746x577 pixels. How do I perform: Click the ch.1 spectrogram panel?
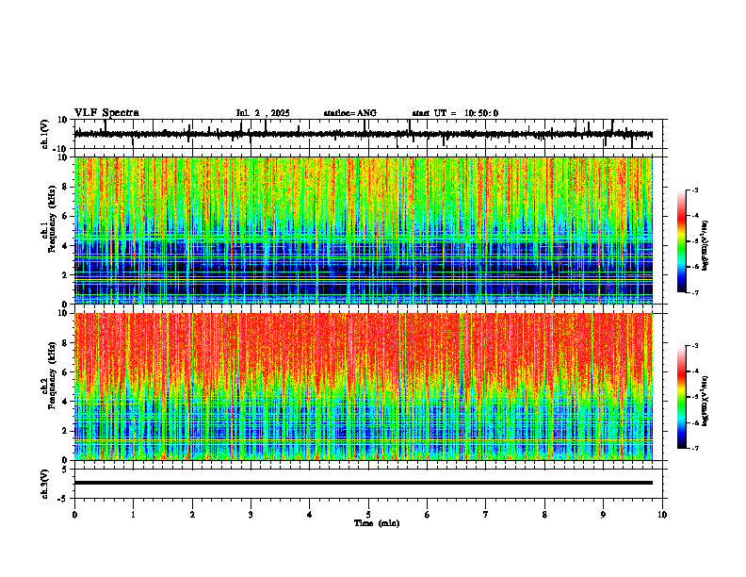pos(364,230)
